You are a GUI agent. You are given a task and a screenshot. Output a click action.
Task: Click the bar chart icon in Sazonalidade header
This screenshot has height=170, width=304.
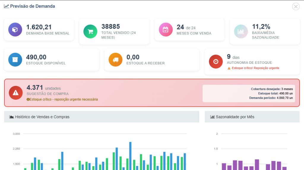pyautogui.click(x=212, y=117)
